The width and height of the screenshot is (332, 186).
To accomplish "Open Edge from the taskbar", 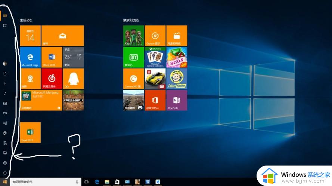I will pos(97,182).
